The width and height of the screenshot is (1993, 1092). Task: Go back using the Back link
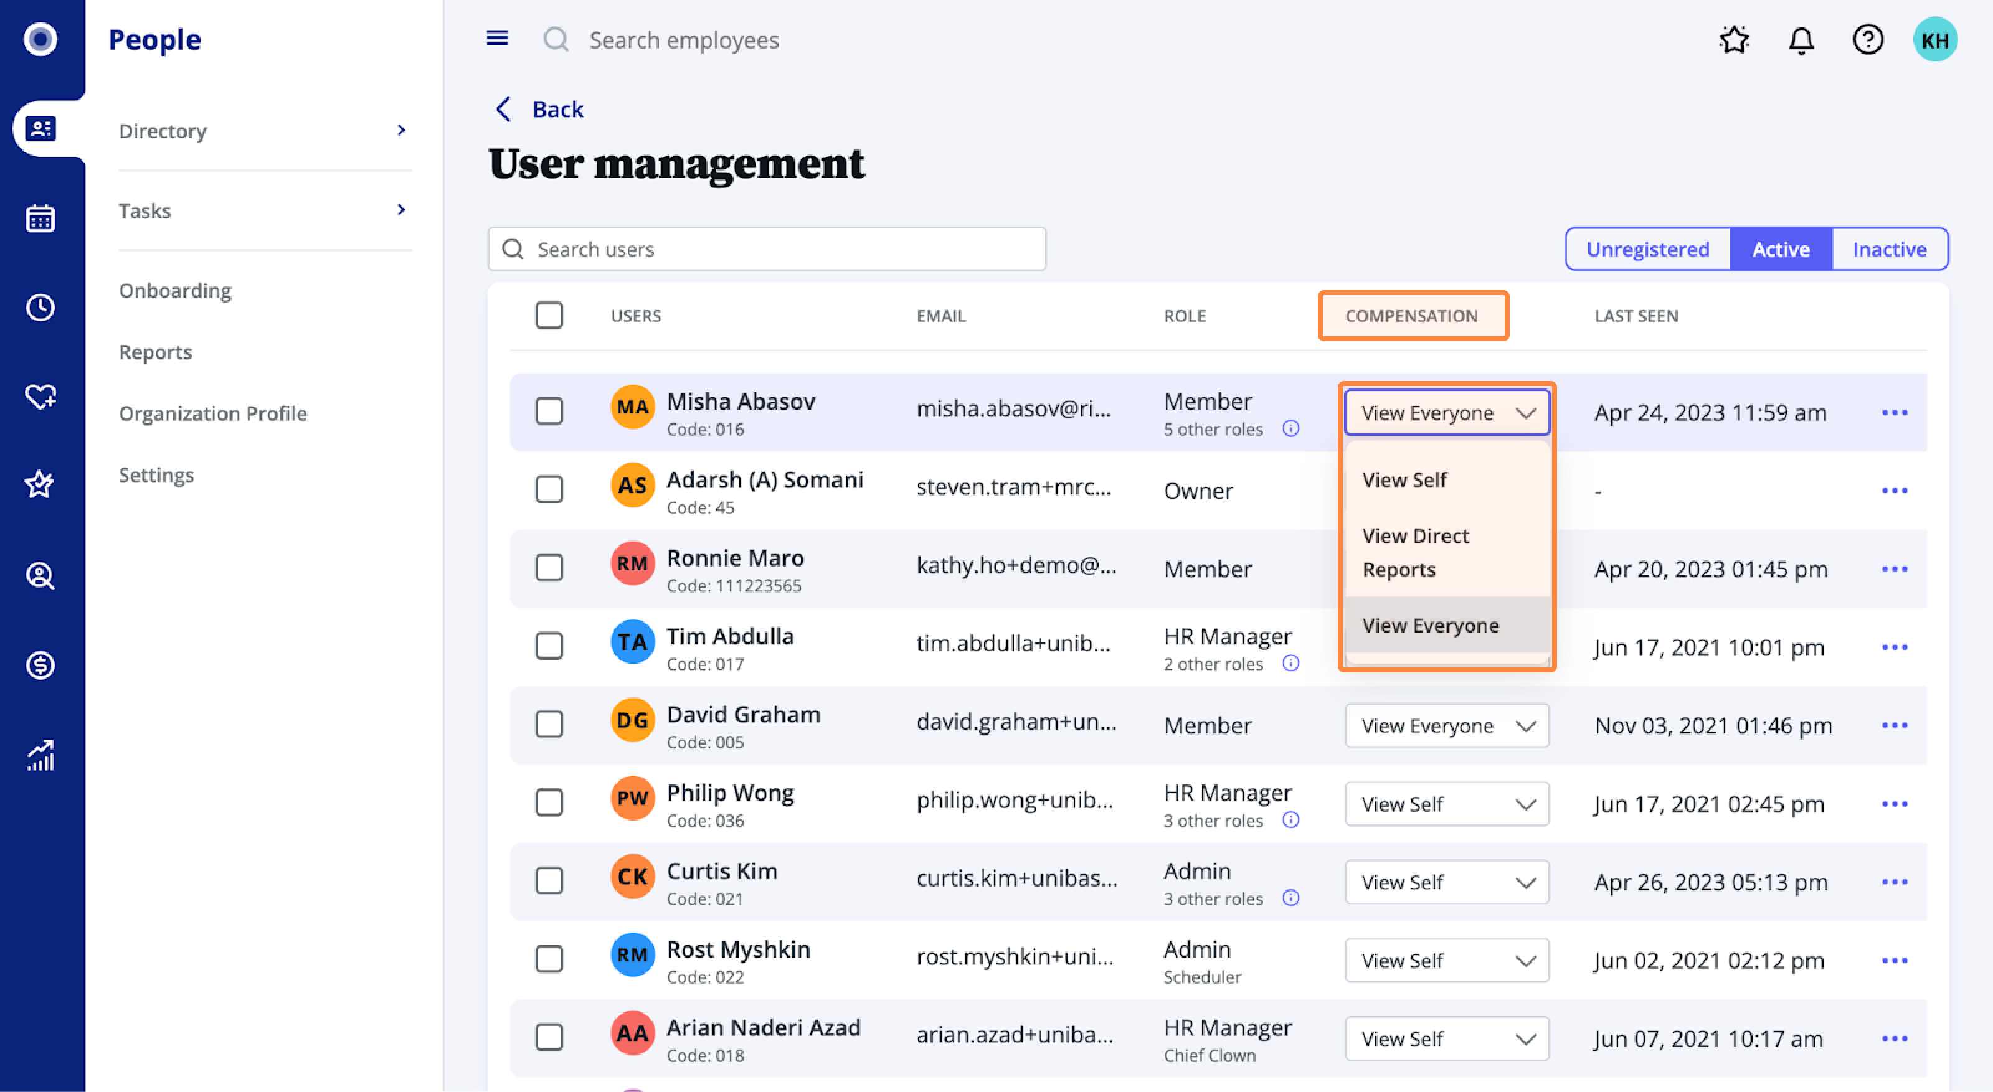tap(540, 109)
